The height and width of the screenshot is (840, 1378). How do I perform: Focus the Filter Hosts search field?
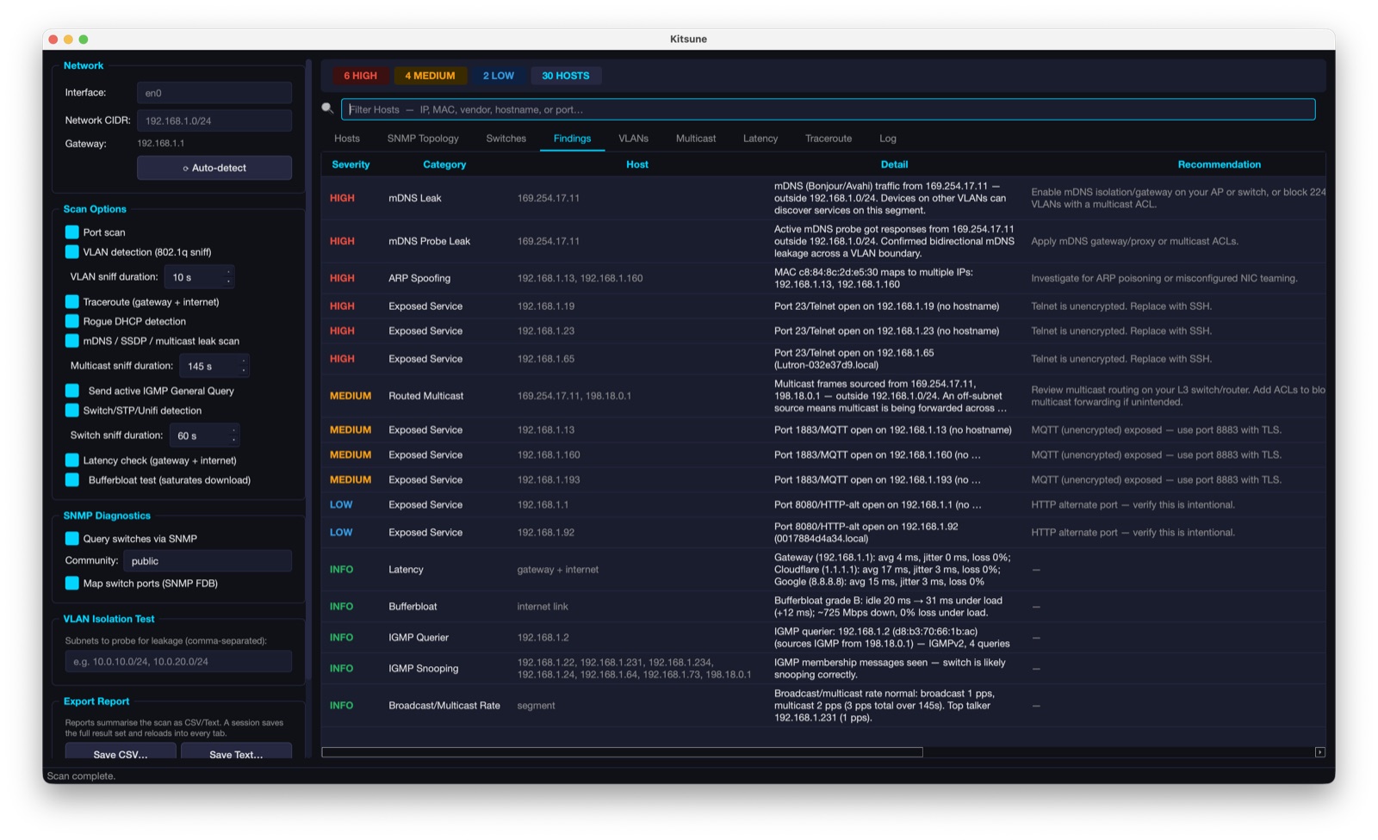pos(828,109)
